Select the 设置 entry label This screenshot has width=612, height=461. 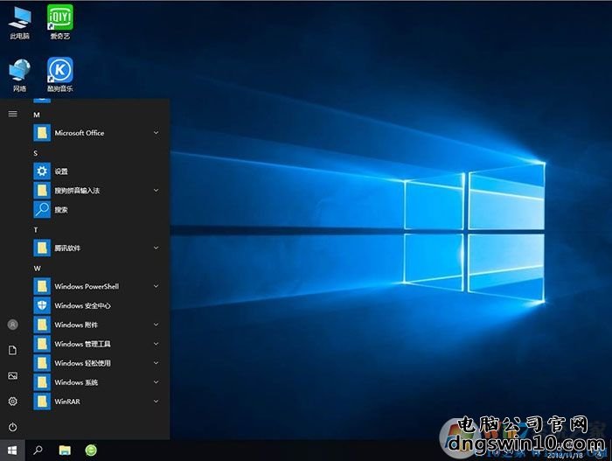(61, 171)
